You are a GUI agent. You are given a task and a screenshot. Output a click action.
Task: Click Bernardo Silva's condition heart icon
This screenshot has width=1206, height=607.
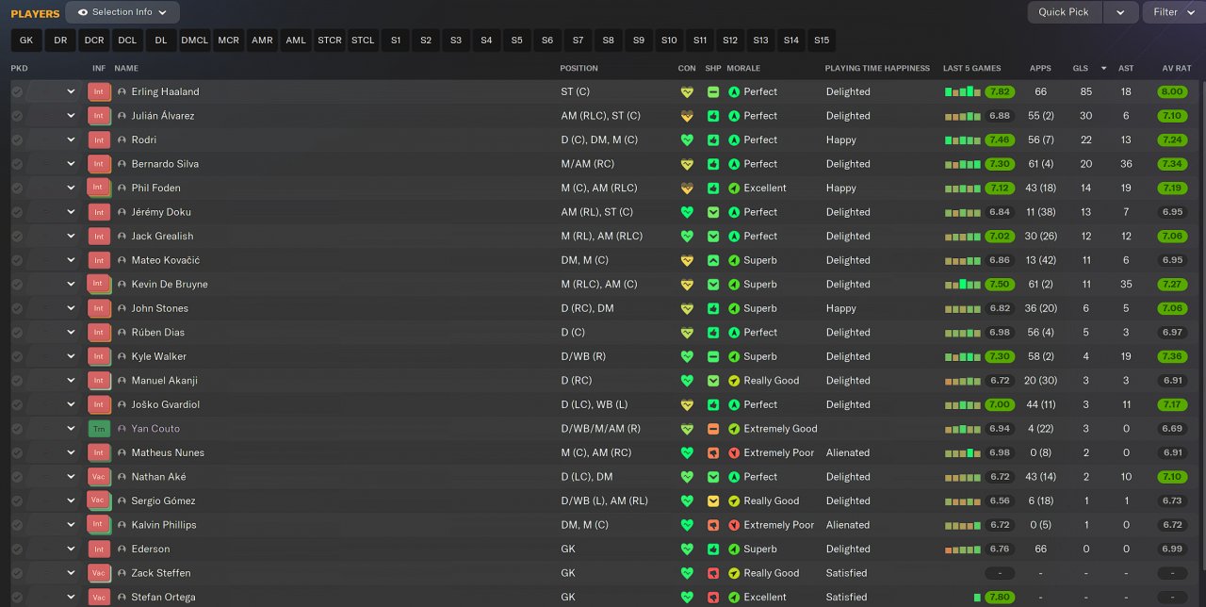point(687,164)
